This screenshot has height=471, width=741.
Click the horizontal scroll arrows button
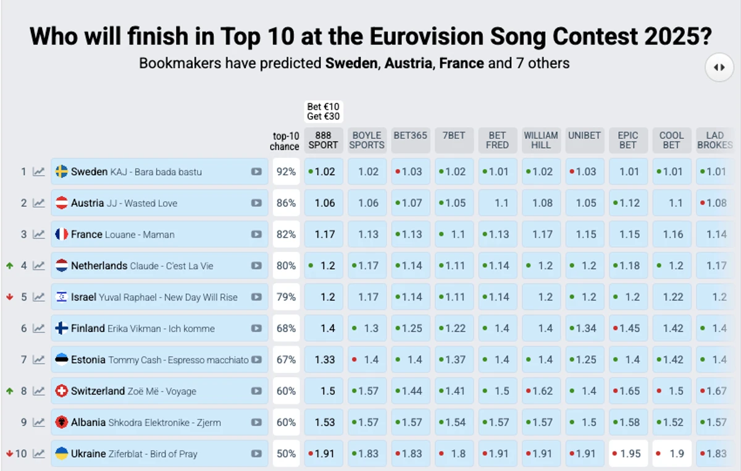(x=719, y=68)
